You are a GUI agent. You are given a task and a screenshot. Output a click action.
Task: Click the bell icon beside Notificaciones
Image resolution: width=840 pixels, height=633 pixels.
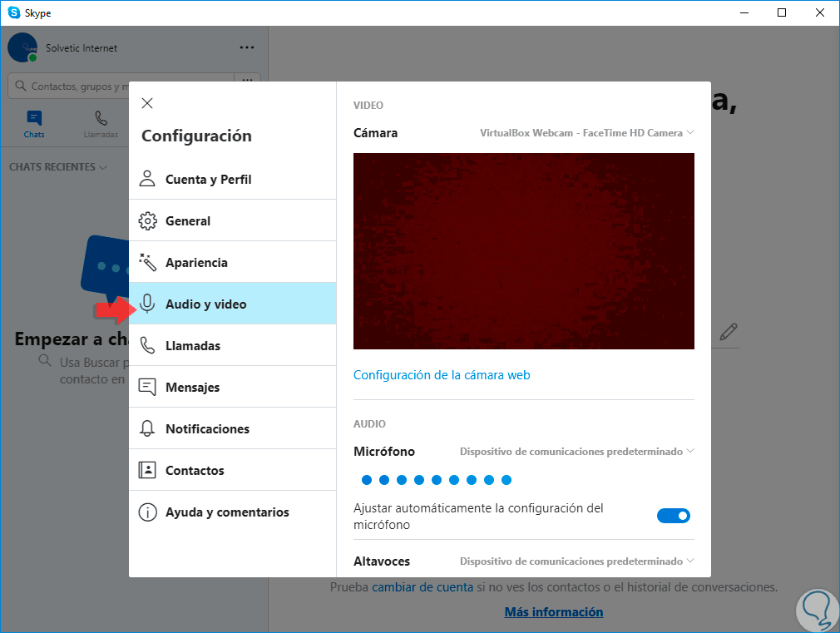click(x=147, y=428)
